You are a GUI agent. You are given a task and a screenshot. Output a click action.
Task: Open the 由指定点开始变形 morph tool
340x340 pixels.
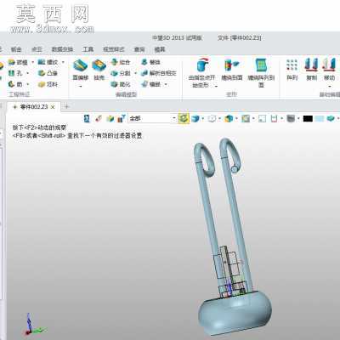201,72
